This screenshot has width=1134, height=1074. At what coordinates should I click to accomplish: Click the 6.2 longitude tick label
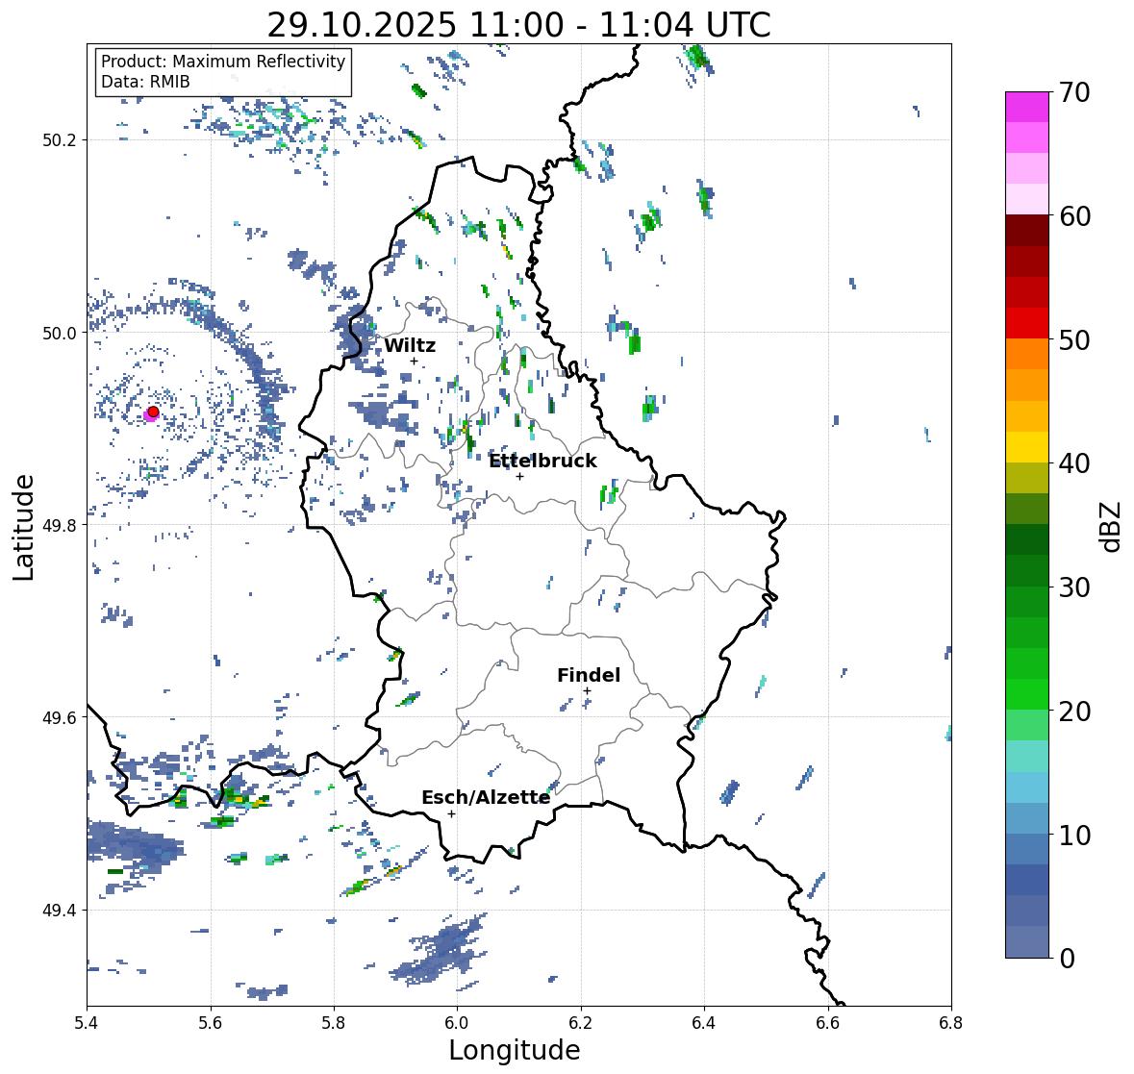[x=581, y=1023]
